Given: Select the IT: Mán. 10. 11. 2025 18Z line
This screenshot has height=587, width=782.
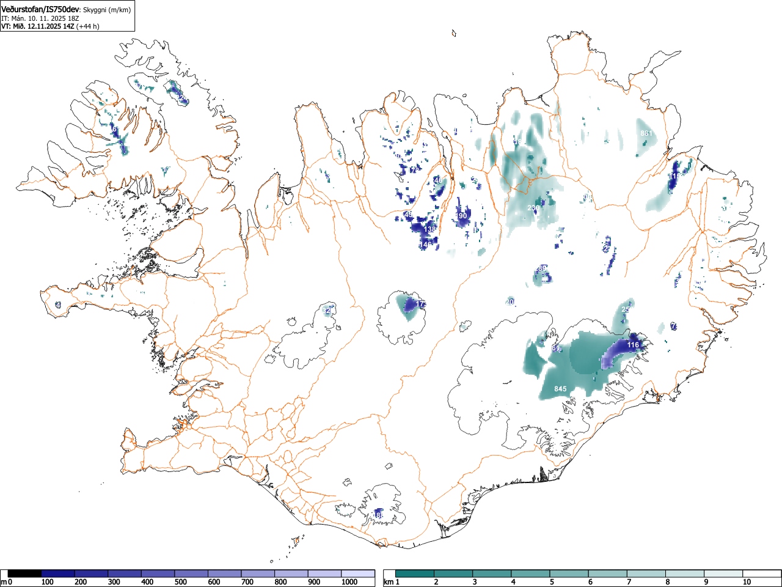Looking at the screenshot, I should (x=40, y=18).
